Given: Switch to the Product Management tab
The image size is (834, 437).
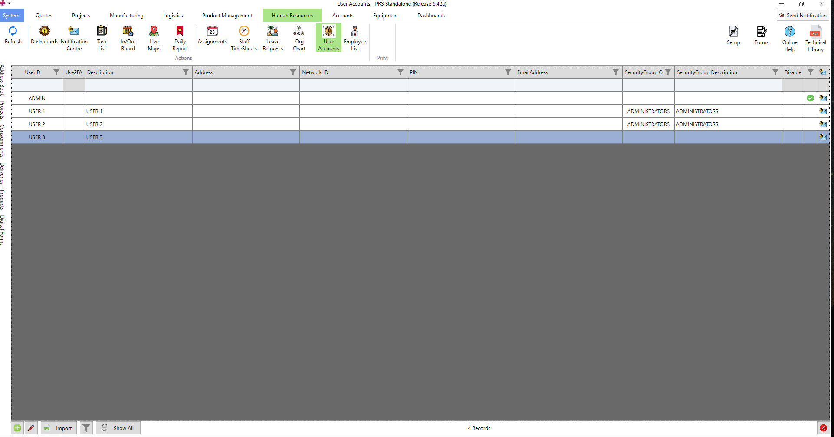Looking at the screenshot, I should [227, 16].
